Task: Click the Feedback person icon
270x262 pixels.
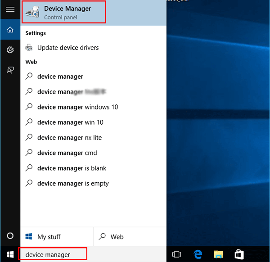Action: point(10,70)
